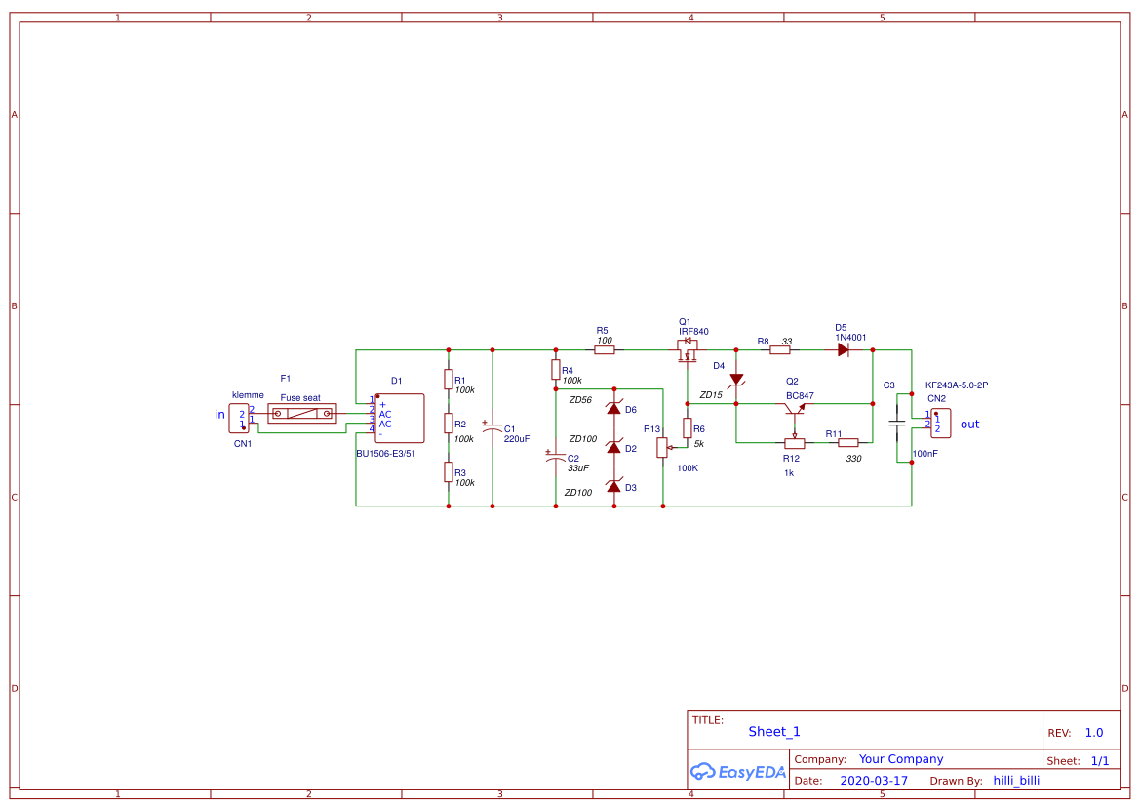Click the D4 zener diode symbol
1141x810 pixels.
pyautogui.click(x=736, y=380)
